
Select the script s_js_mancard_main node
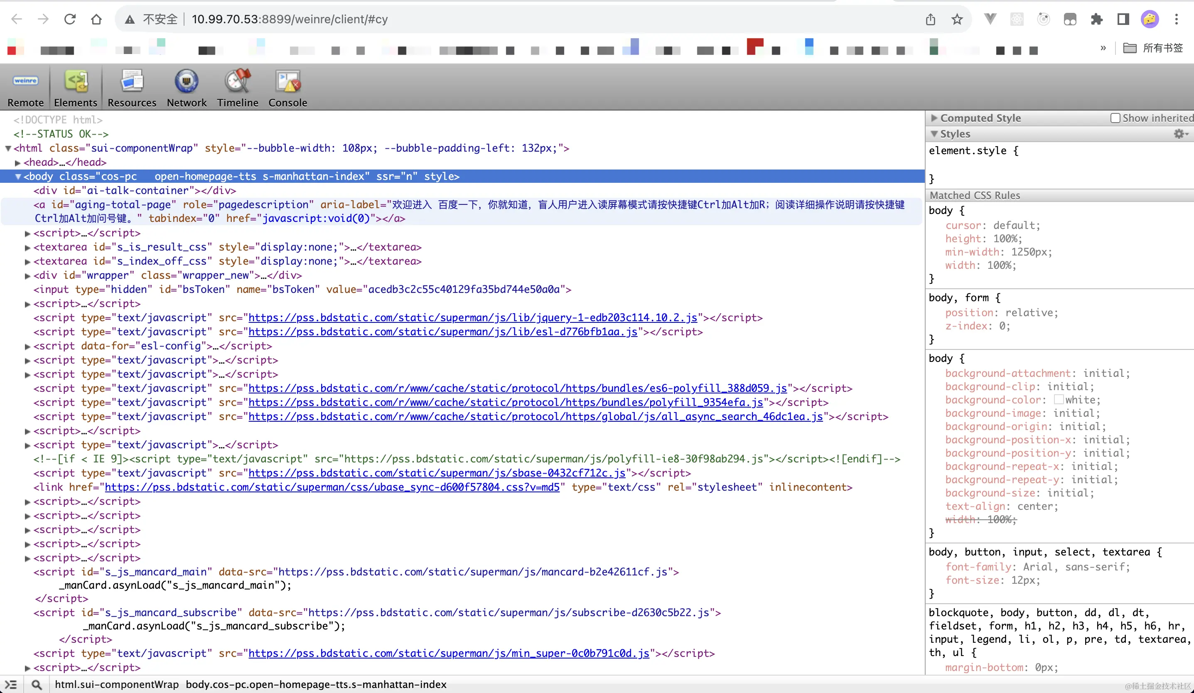(x=356, y=572)
